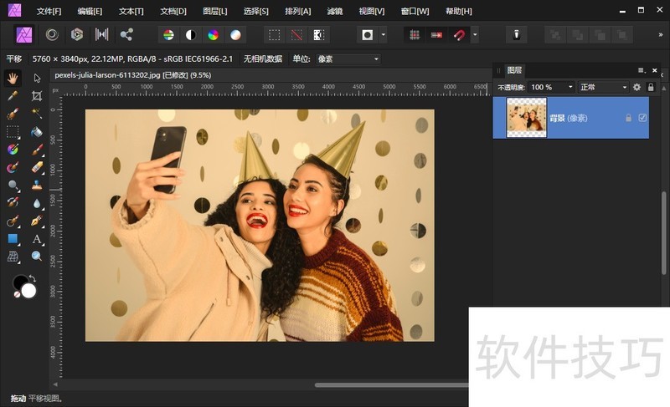Image resolution: width=670 pixels, height=407 pixels.
Task: Switch to the Liquify Persona
Action: (52, 34)
